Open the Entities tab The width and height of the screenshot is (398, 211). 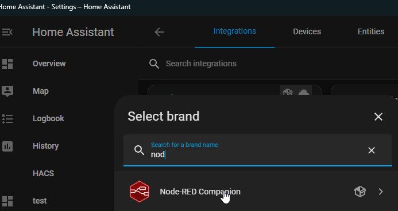tap(371, 31)
